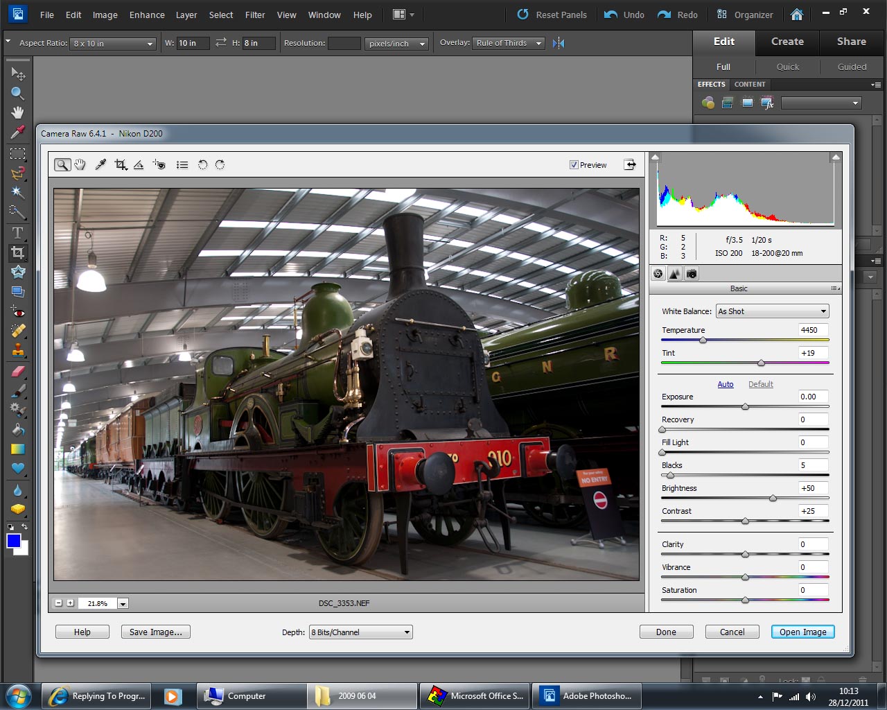Screen dimensions: 887x710
Task: Toggle highlight clipping warning in histogram
Action: (835, 157)
